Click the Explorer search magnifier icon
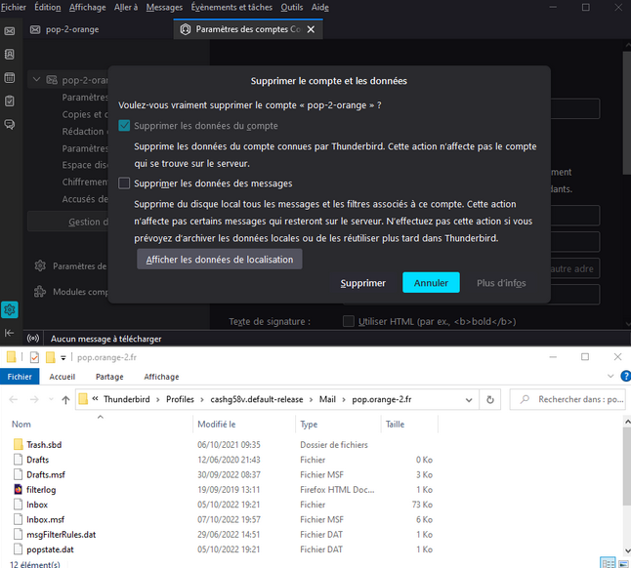This screenshot has height=568, width=631. point(525,399)
